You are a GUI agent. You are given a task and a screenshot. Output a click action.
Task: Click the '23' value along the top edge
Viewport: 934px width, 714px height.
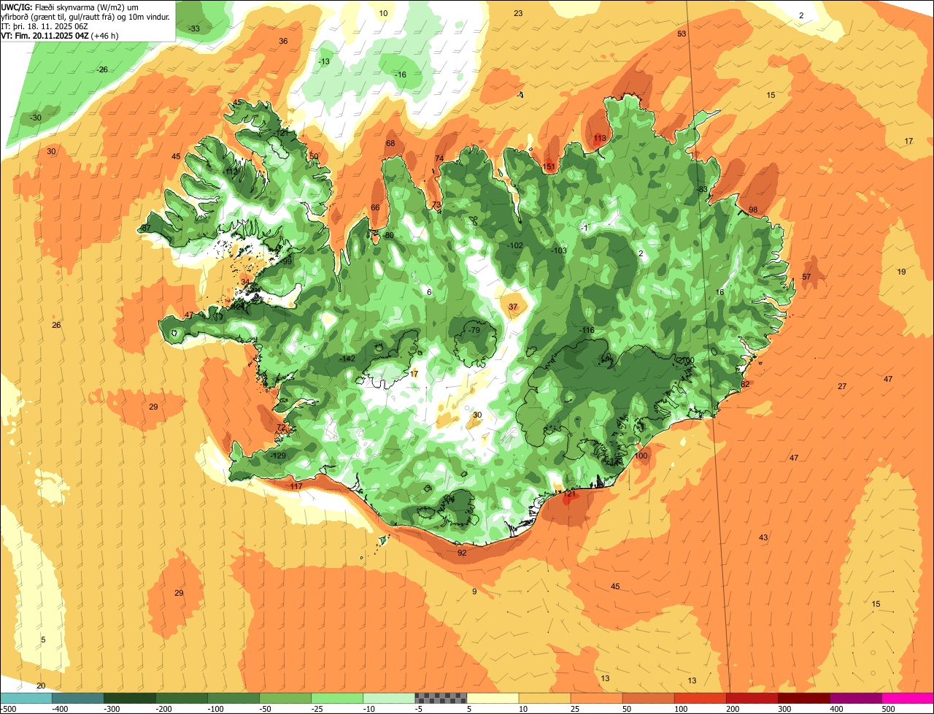click(x=518, y=13)
